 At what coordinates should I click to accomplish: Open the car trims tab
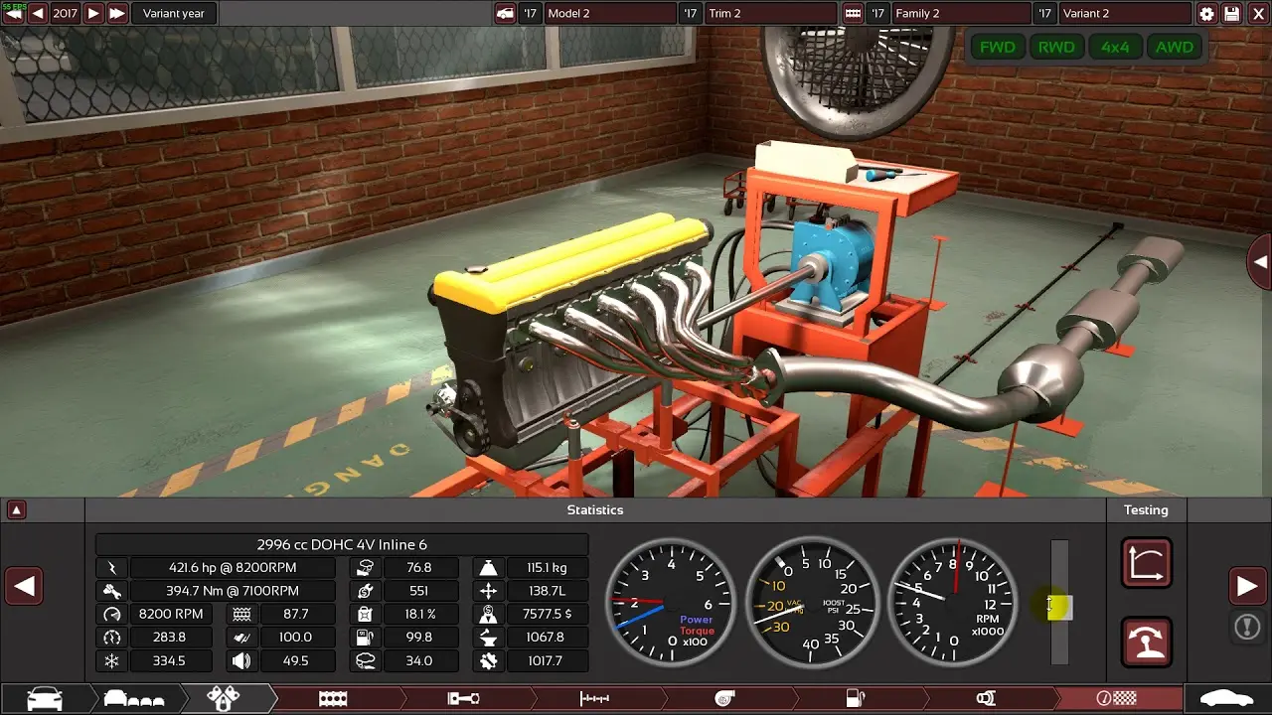tap(134, 698)
